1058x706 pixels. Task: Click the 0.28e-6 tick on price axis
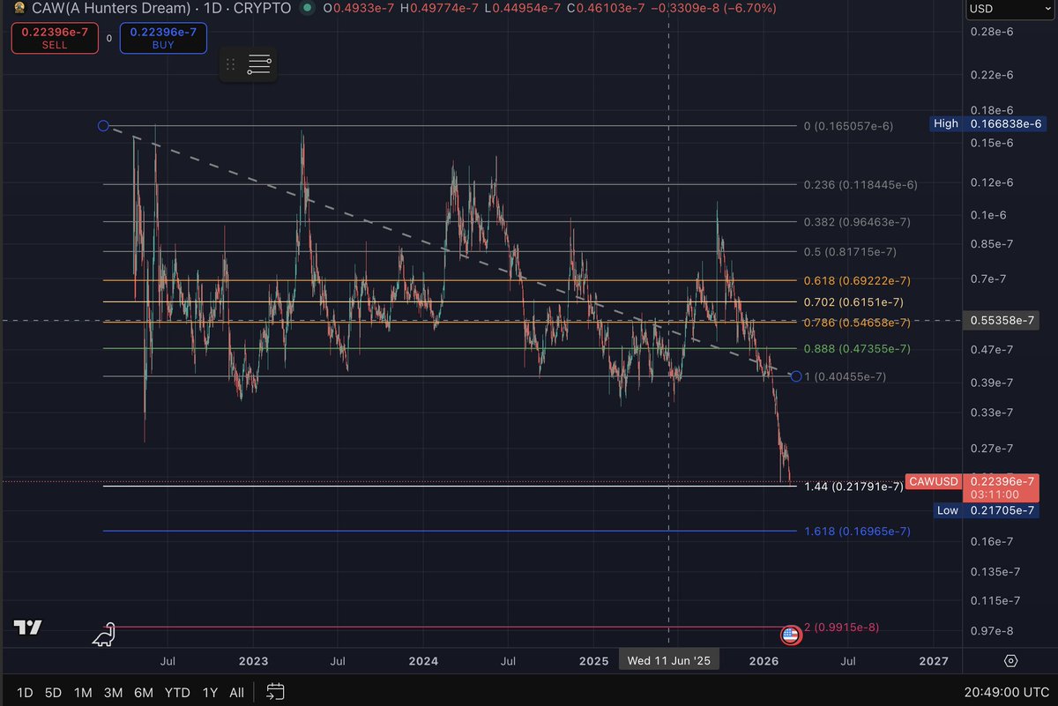[992, 32]
